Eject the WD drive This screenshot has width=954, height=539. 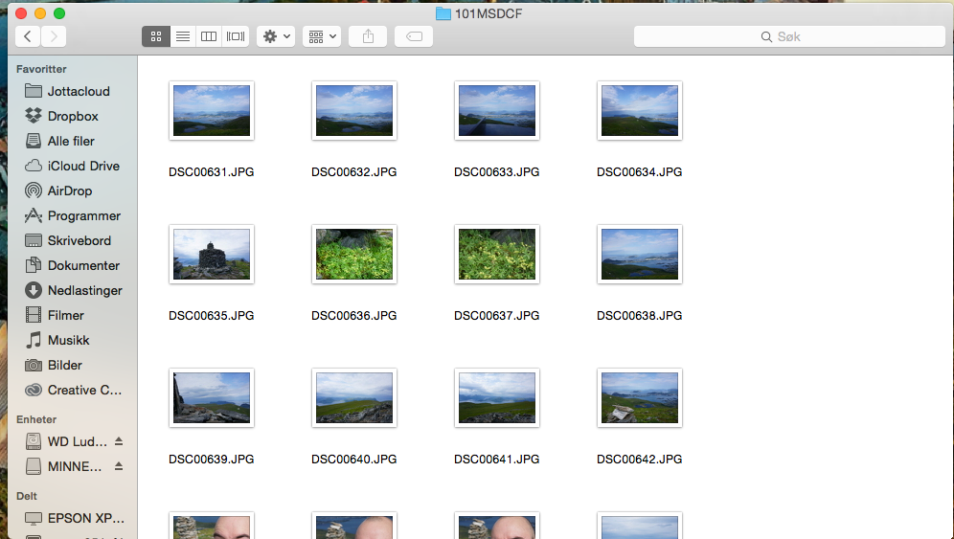(x=119, y=441)
